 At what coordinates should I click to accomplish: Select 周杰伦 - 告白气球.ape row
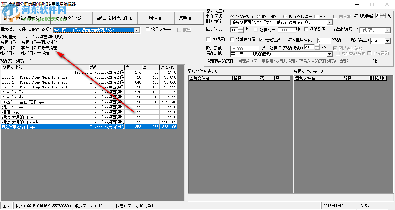89,102
